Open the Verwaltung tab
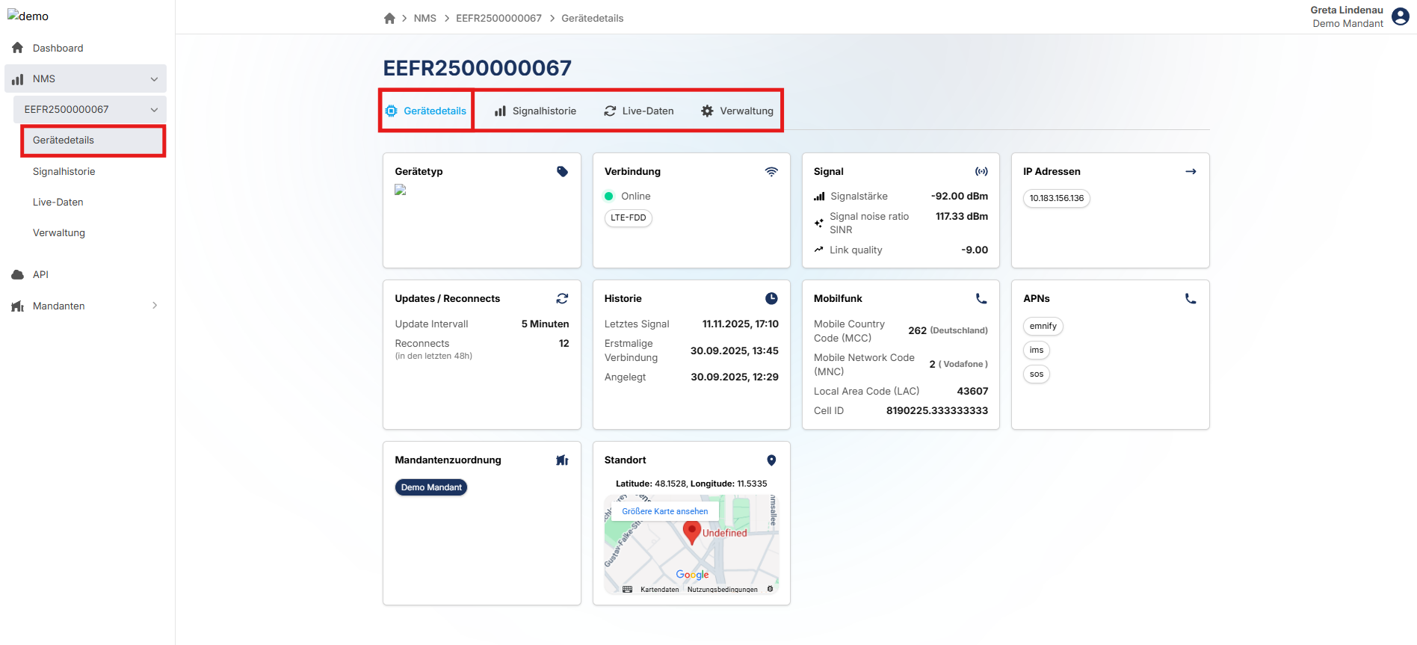 (737, 111)
